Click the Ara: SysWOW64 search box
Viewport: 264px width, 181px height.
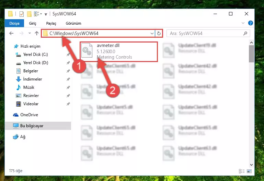coord(208,34)
